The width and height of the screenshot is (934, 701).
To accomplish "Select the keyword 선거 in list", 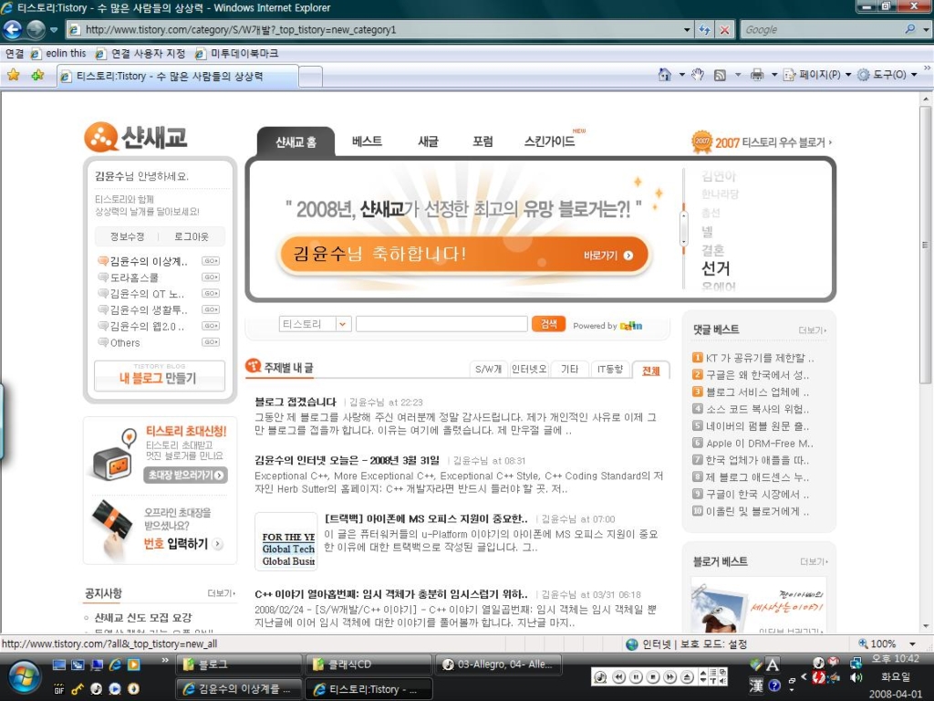I will 715,268.
